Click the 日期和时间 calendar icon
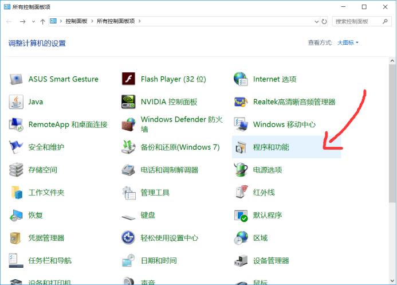 (x=128, y=260)
